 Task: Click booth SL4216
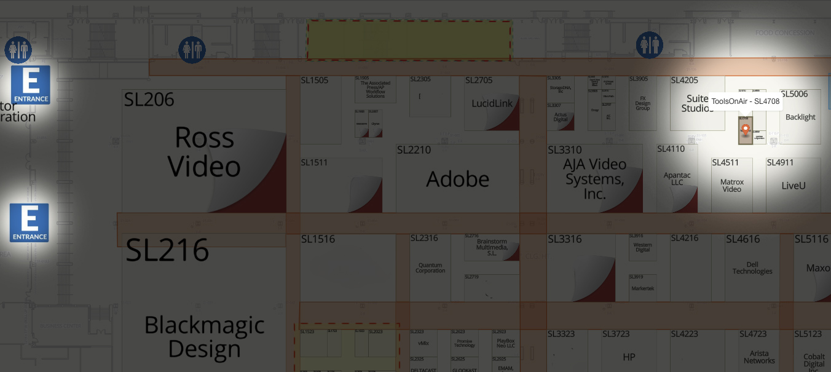(x=690, y=268)
